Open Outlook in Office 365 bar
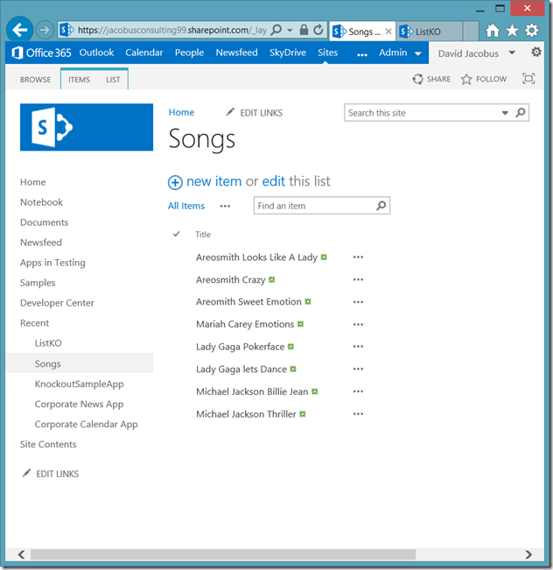This screenshot has height=570, width=553. (96, 53)
